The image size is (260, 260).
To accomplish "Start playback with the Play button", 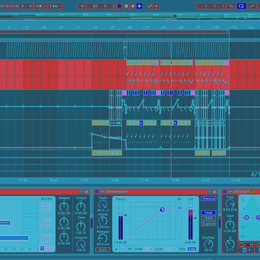I will [x=120, y=6].
